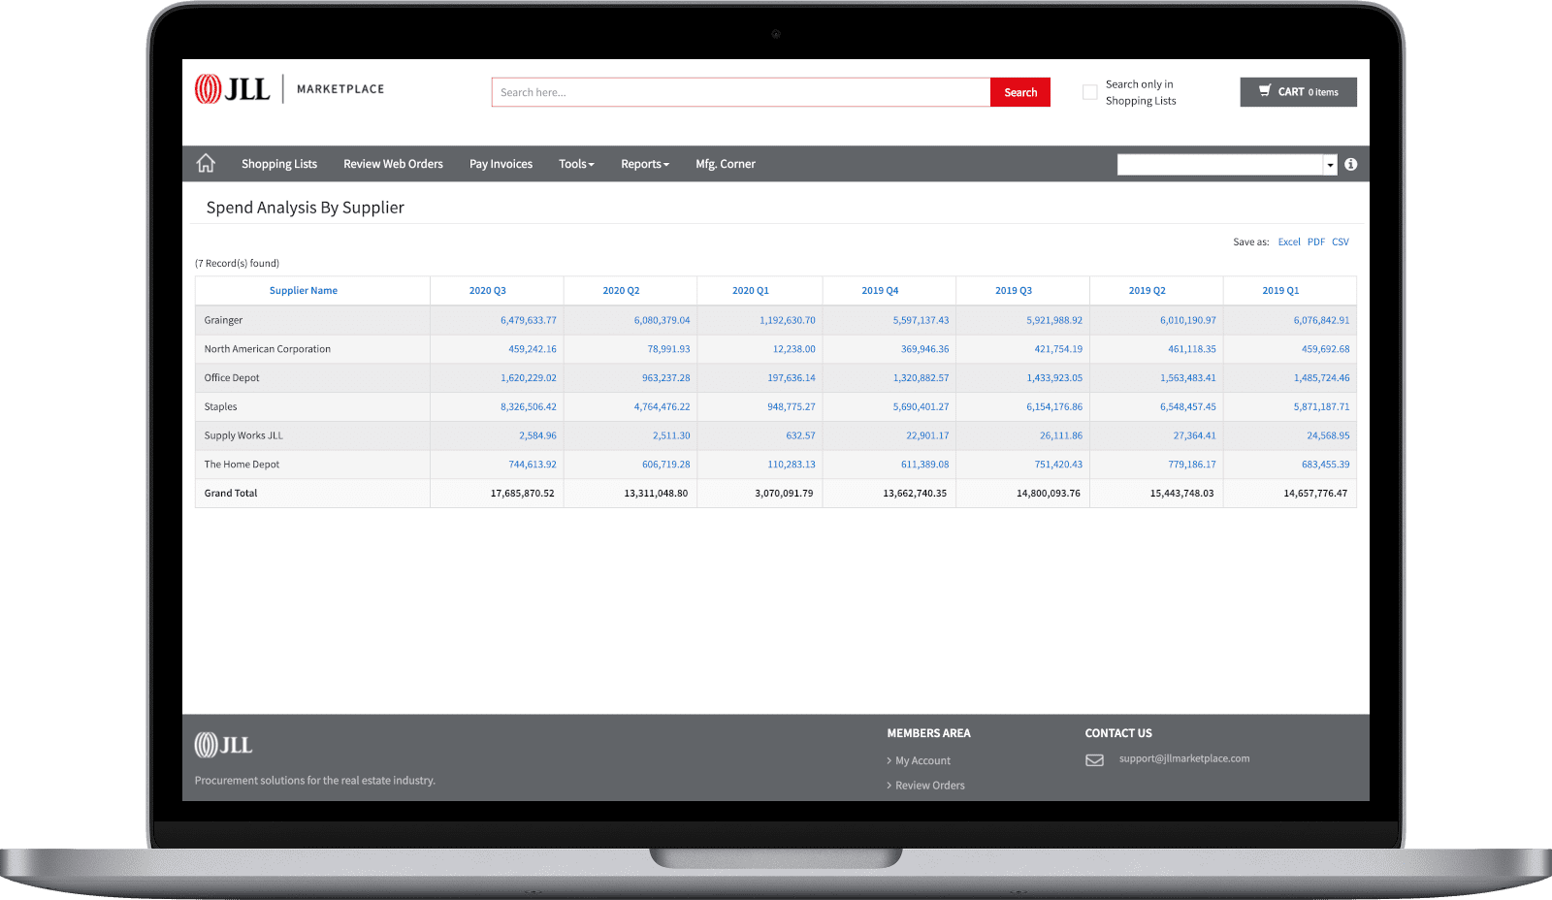Click the red Search button
Image resolution: width=1552 pixels, height=900 pixels.
(x=1020, y=92)
